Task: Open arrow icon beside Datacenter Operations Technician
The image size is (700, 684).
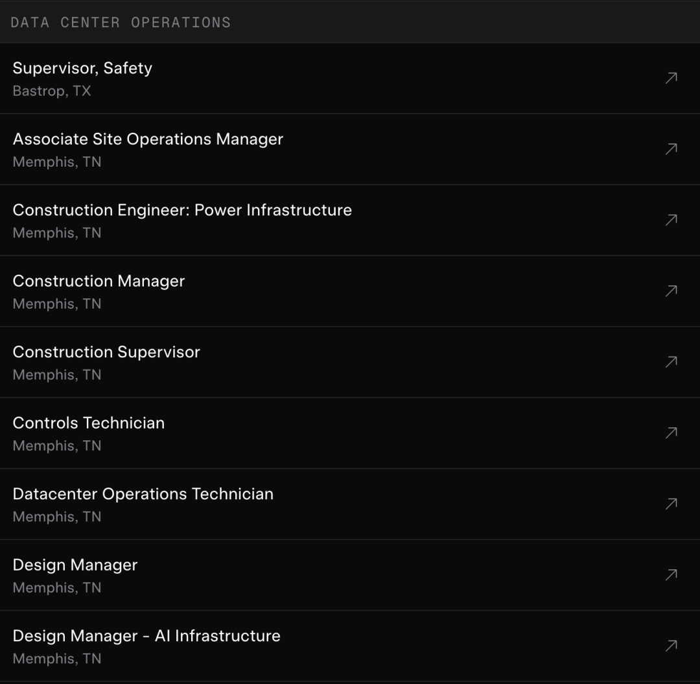Action: (671, 504)
